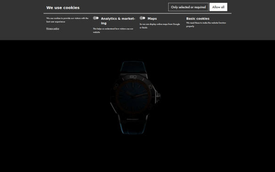Screen dimensions: 275x172
Task: Click the 50 marker on the bezel
Action: point(116,86)
